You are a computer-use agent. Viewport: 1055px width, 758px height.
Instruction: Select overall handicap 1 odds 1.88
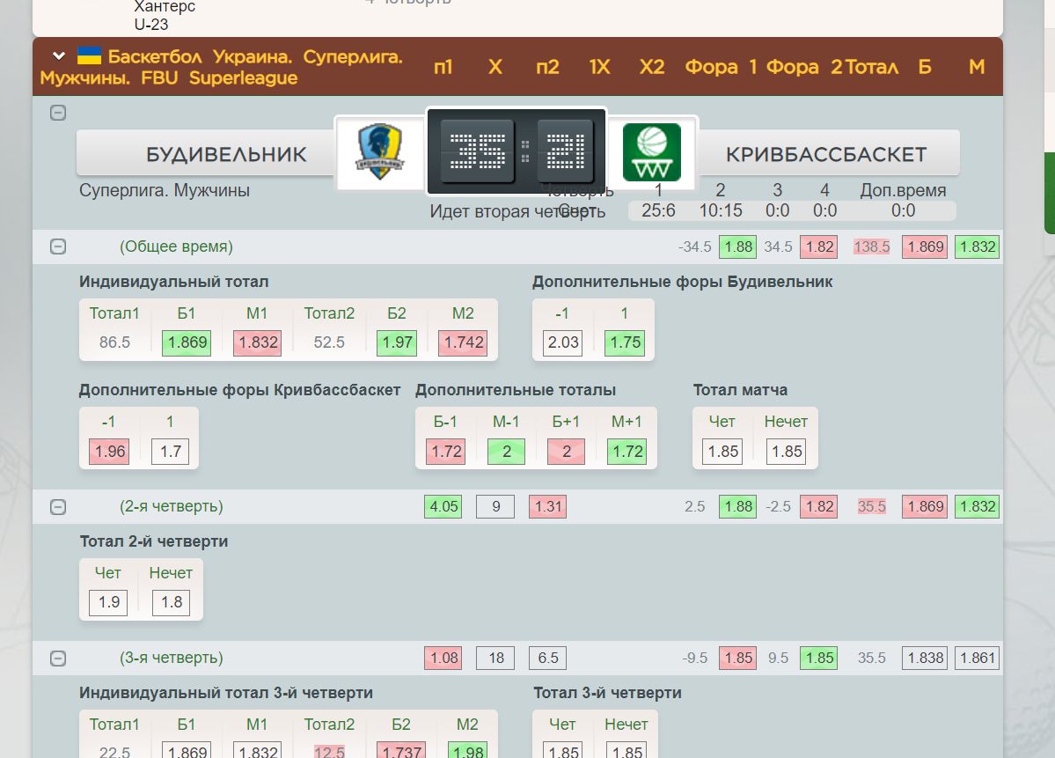[x=737, y=247]
